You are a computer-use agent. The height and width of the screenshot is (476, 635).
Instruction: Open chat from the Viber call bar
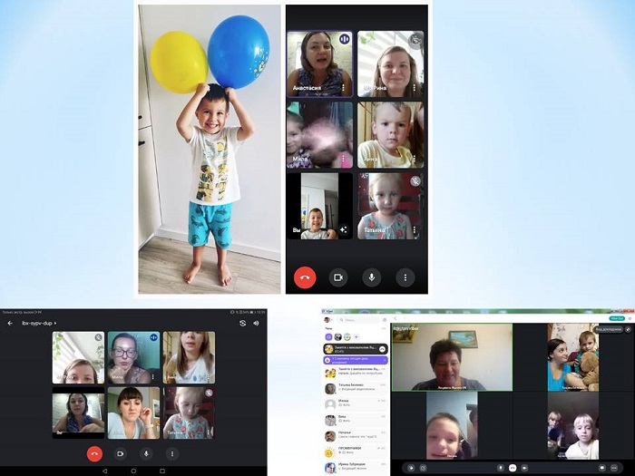pyautogui.click(x=602, y=468)
